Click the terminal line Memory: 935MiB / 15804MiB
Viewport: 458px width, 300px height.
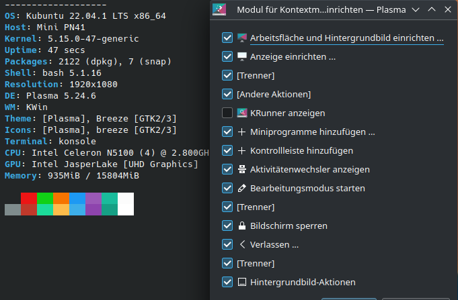[x=72, y=176]
